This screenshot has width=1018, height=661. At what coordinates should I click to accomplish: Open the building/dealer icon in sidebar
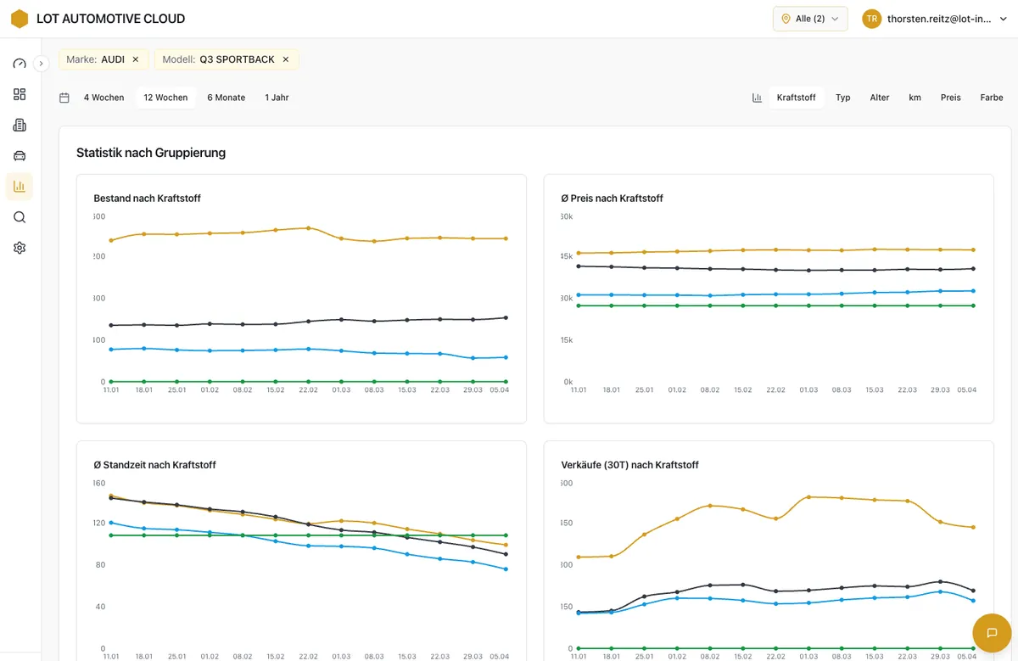click(20, 125)
